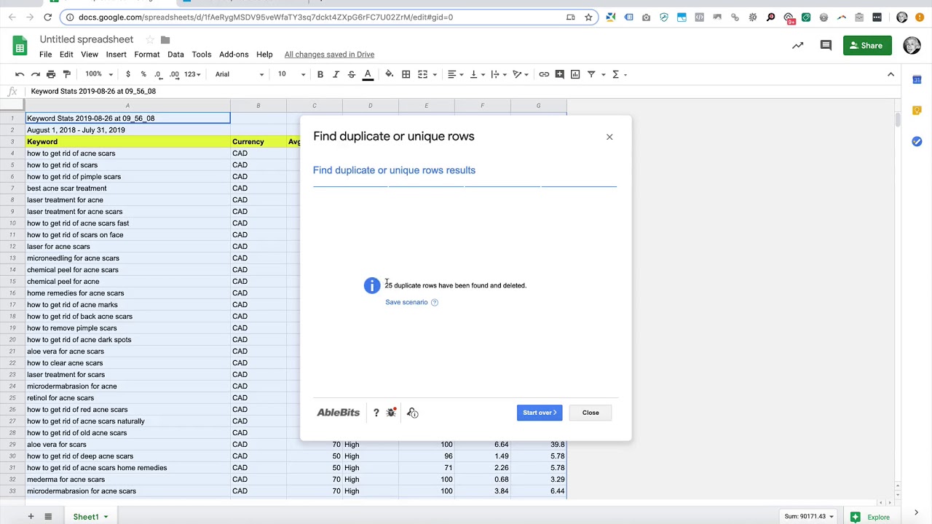Open Google Keep side panel icon
932x524 pixels.
pos(917,111)
